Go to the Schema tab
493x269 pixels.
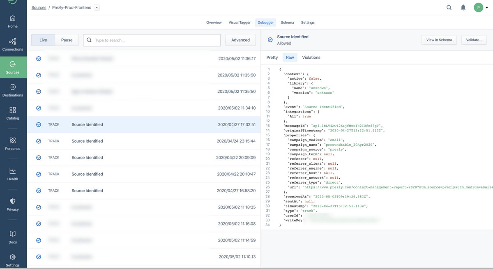(287, 23)
